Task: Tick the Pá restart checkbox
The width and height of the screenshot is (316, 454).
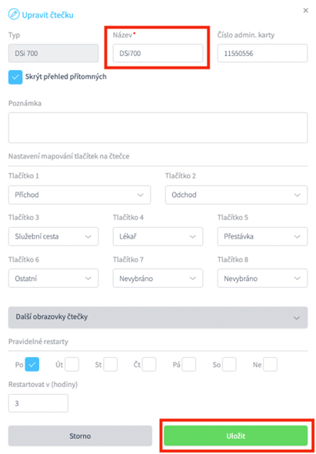Action: (188, 365)
